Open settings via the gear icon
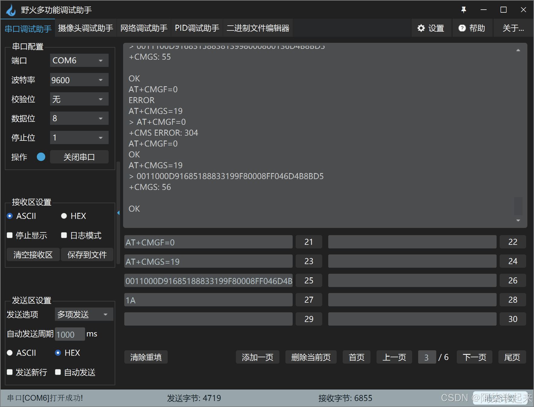The image size is (534, 407). click(421, 28)
